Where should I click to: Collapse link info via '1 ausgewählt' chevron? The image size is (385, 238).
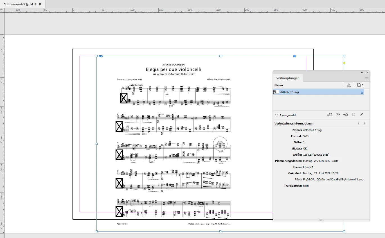(276, 115)
